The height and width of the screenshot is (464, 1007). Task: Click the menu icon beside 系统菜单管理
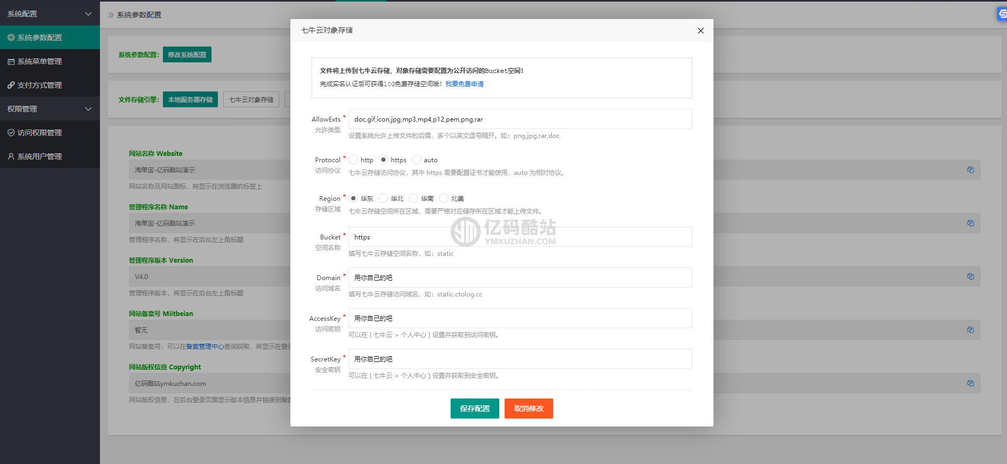point(11,62)
